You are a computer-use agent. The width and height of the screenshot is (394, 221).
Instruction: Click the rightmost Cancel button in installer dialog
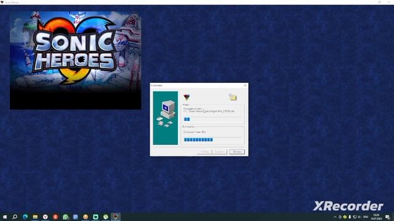[x=236, y=152]
